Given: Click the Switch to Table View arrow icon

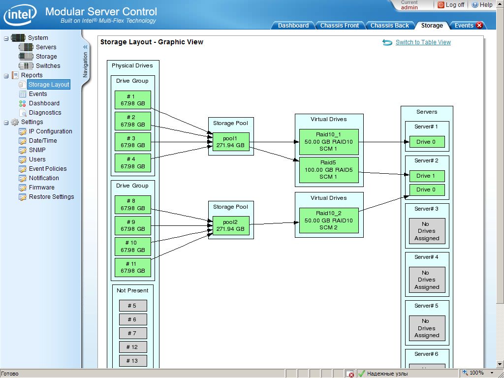Looking at the screenshot, I should (x=387, y=43).
